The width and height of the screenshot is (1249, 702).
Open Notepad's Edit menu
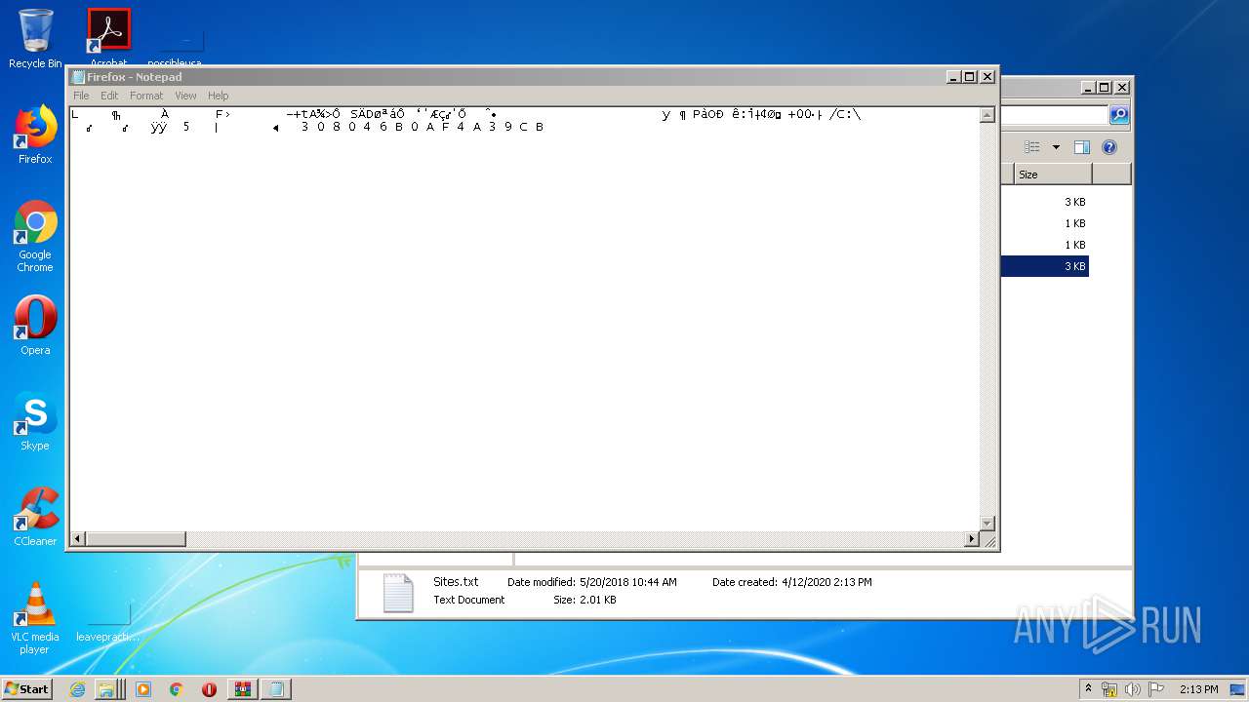point(109,96)
